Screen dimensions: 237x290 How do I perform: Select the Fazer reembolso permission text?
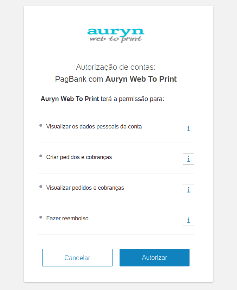click(67, 219)
